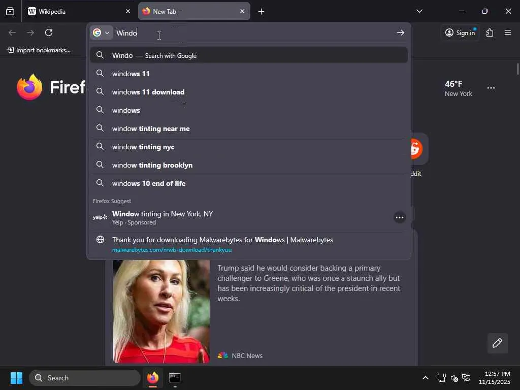Open the 46°F New York weather widget

[x=459, y=88]
